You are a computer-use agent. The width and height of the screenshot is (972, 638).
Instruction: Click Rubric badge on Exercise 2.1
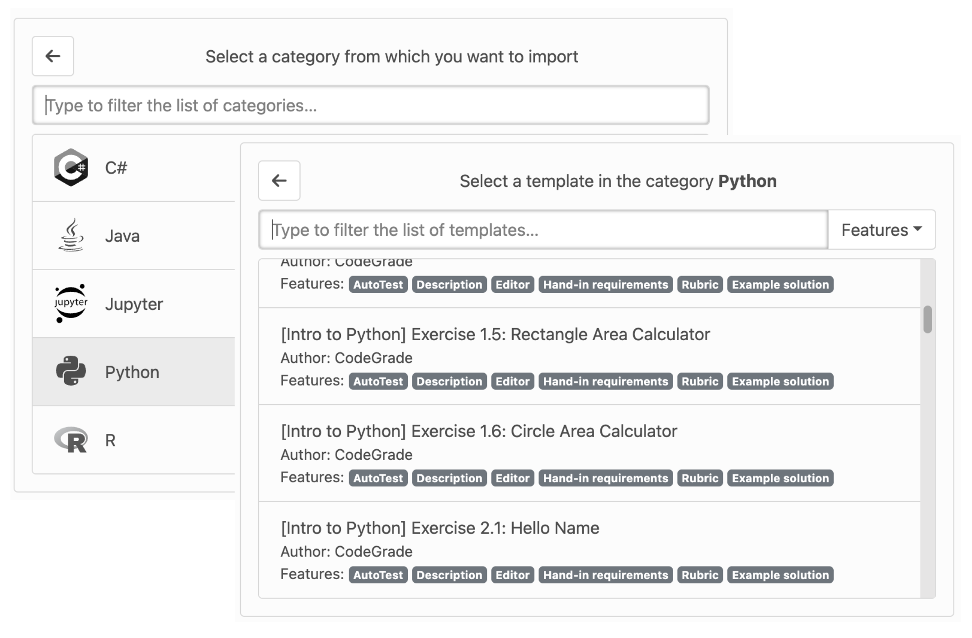point(699,575)
